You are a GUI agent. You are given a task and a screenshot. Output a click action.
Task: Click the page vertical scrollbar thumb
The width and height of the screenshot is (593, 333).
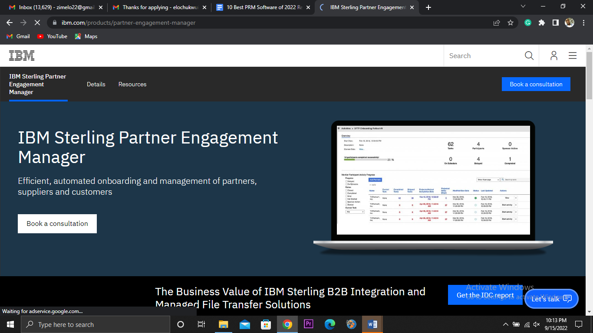tap(589, 75)
